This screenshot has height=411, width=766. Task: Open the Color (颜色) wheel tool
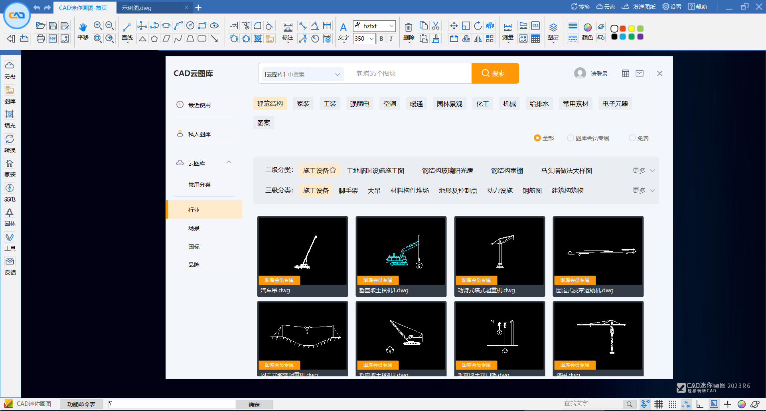(x=587, y=31)
